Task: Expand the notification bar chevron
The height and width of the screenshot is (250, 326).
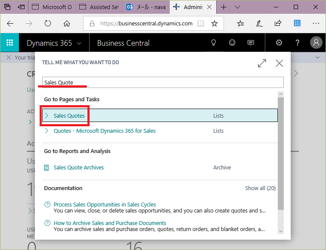Action: pos(317,57)
